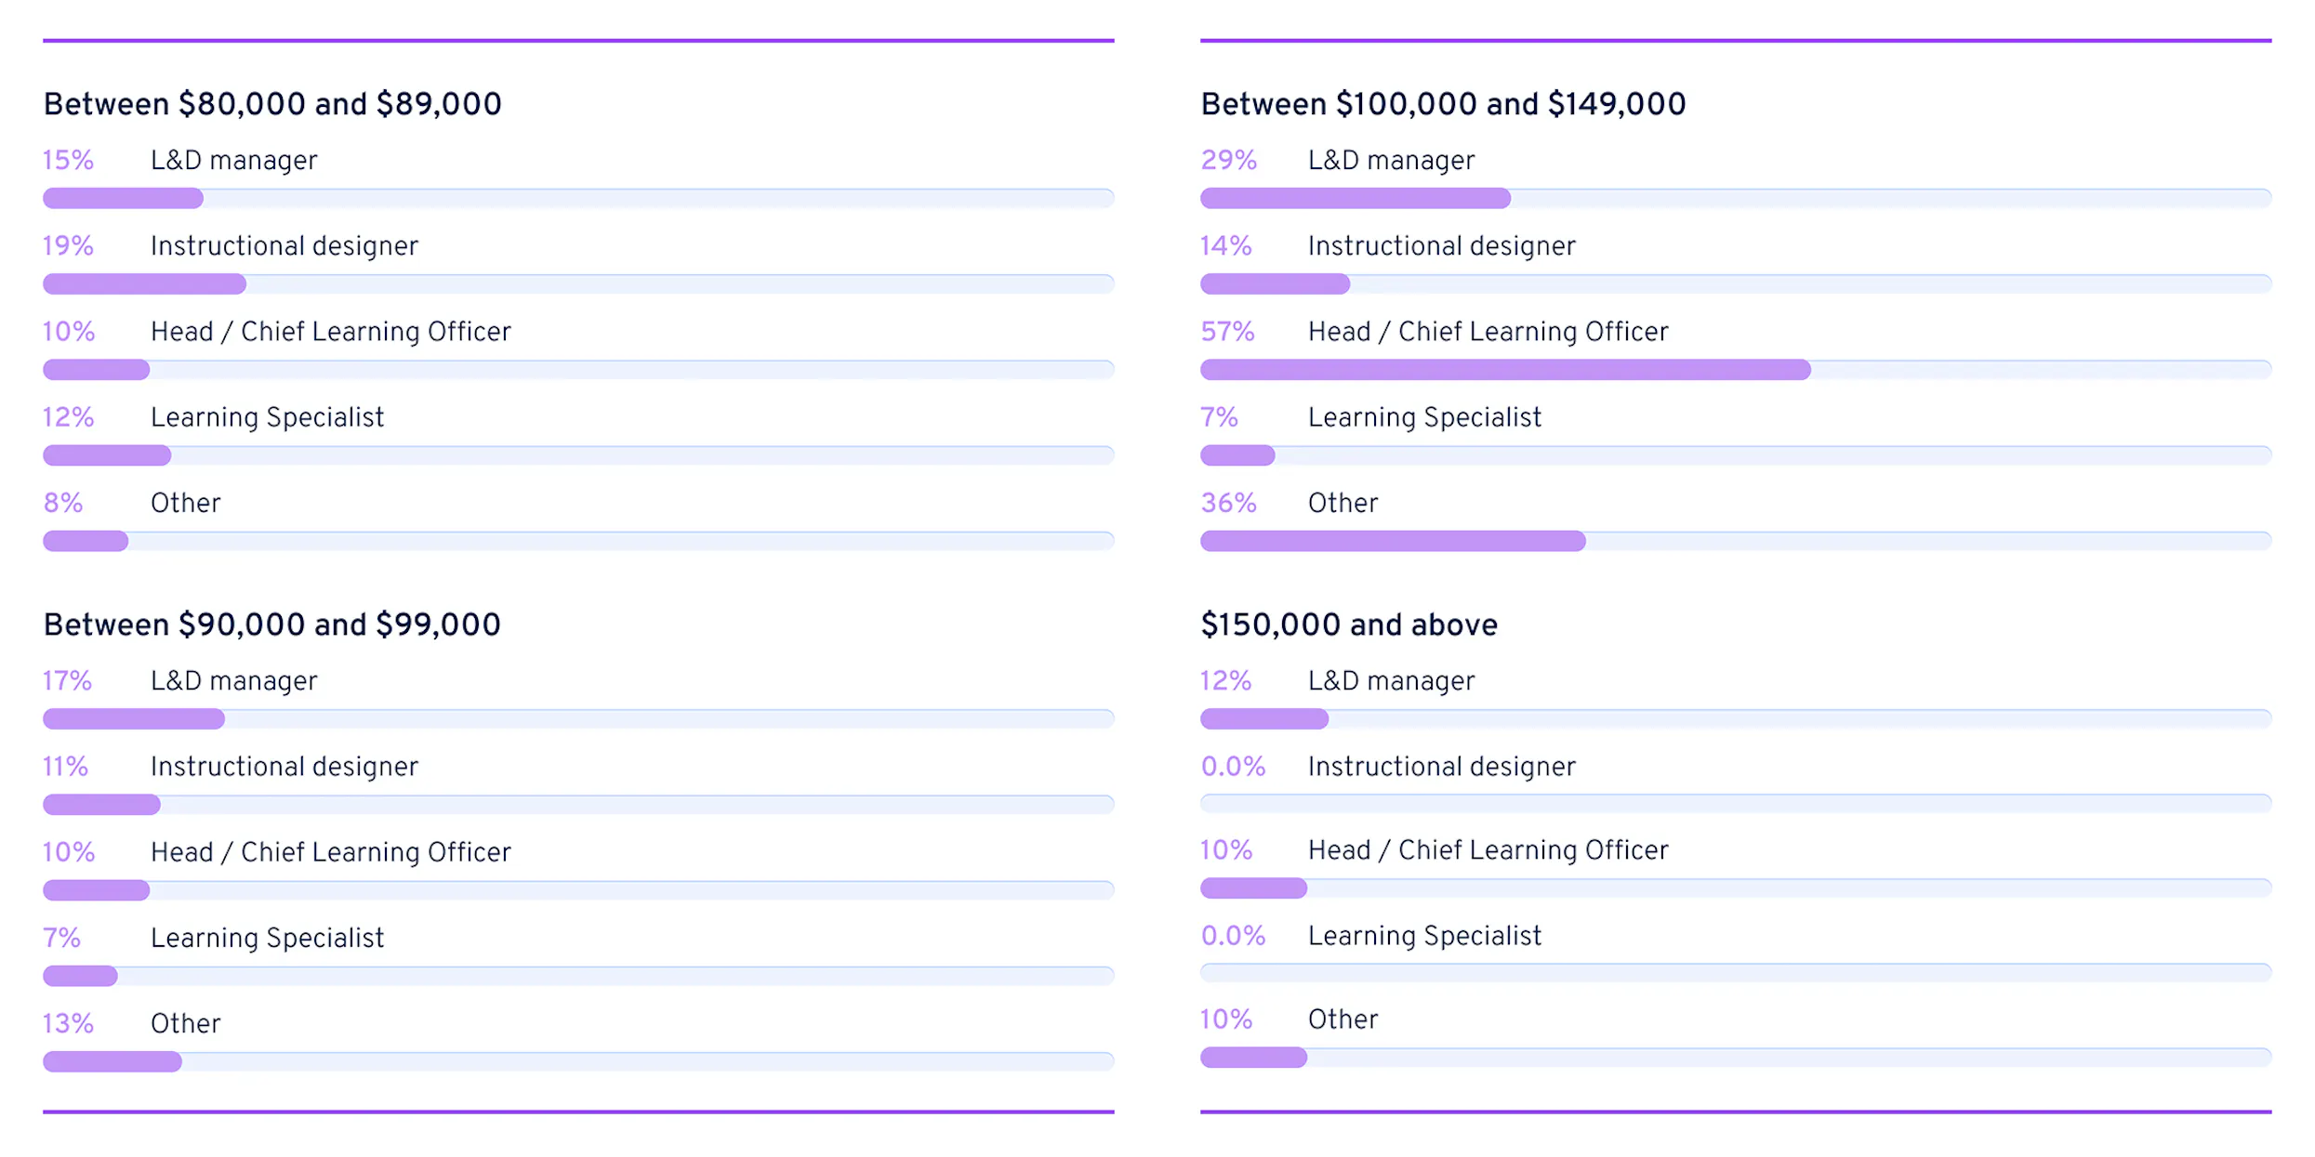Image resolution: width=2315 pixels, height=1157 pixels.
Task: Click the 17% L&D manager progress bar
Action: coord(578,718)
